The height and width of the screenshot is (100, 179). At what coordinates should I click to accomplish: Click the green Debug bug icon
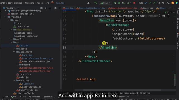tap(119, 3)
